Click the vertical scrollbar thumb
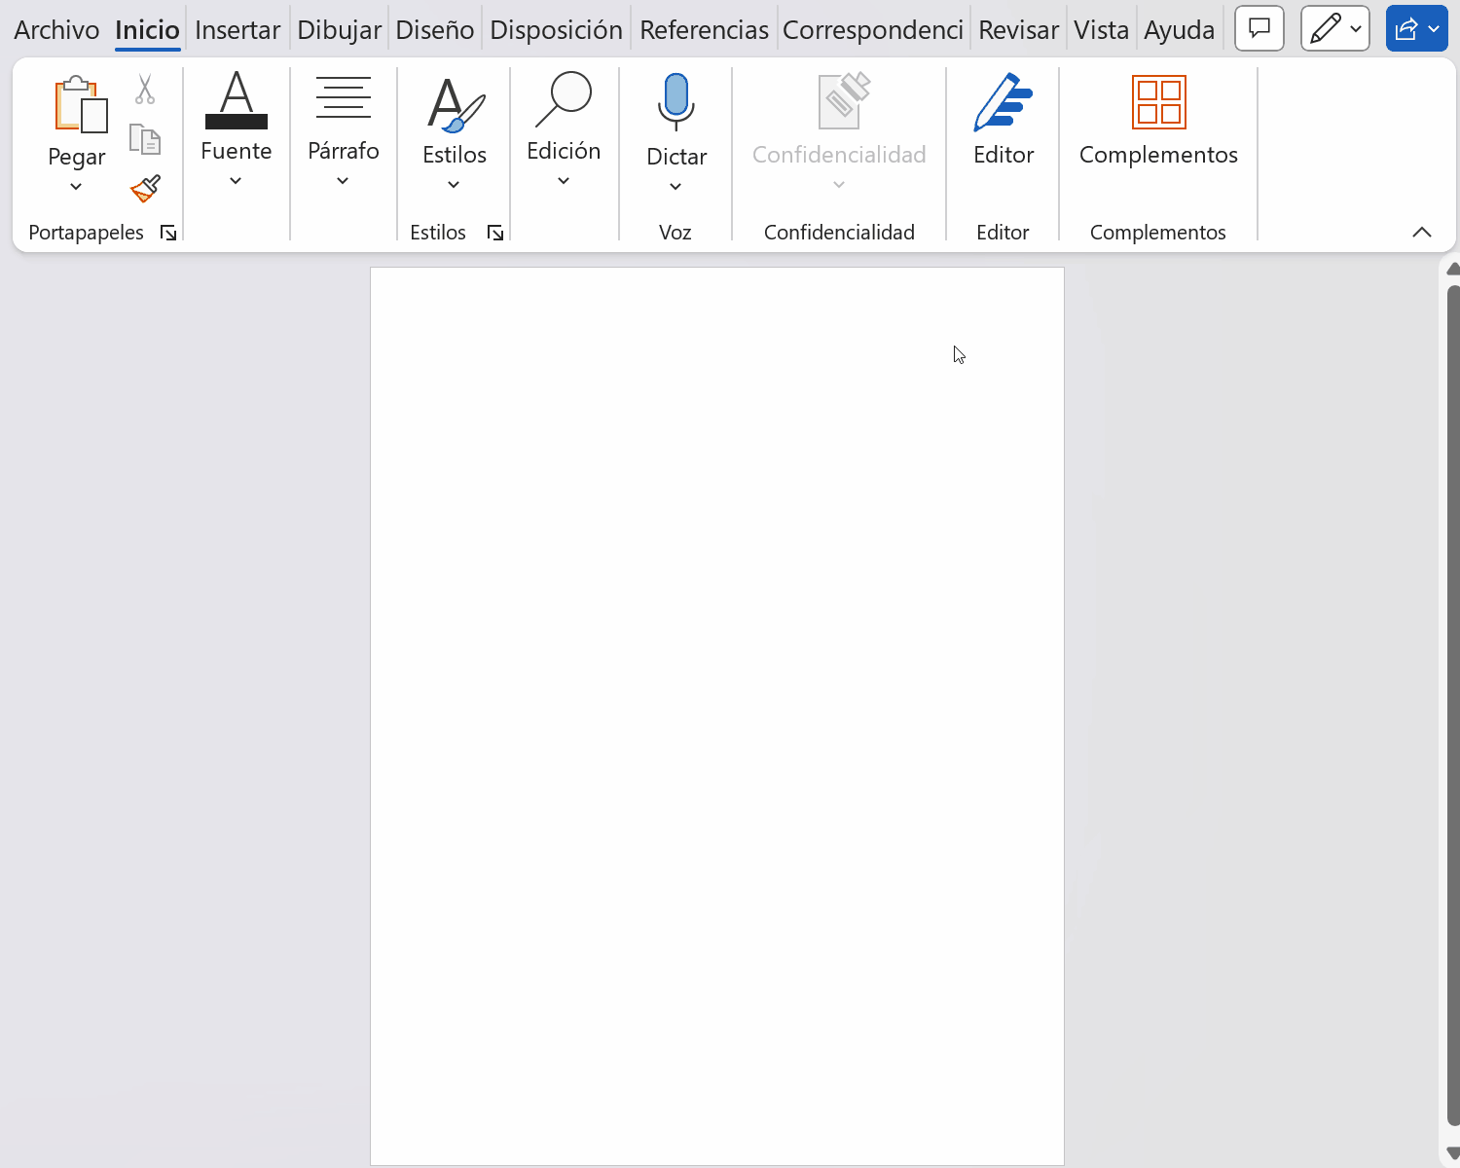 [x=1453, y=701]
